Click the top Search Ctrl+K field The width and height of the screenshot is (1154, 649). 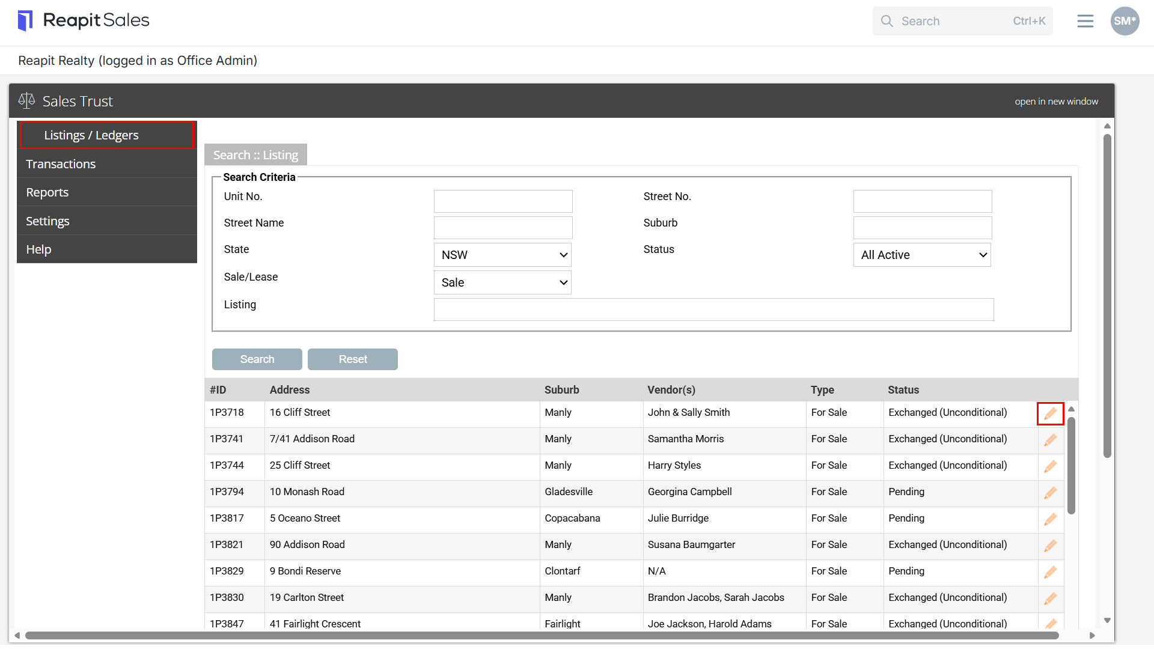click(x=963, y=21)
